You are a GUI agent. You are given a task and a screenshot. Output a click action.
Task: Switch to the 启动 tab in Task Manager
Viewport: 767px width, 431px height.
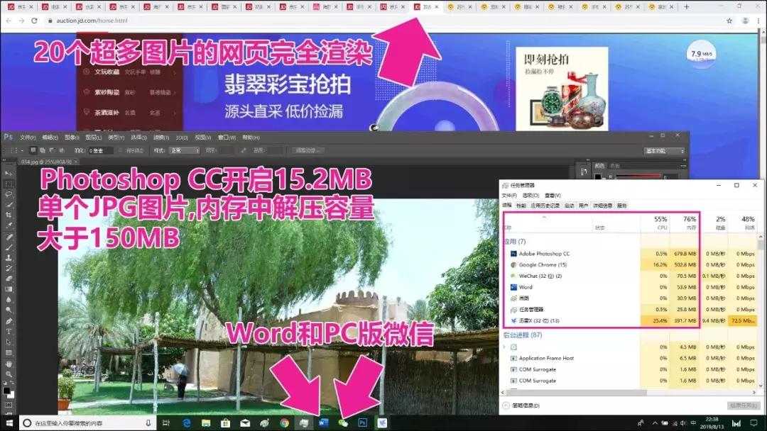pos(569,205)
